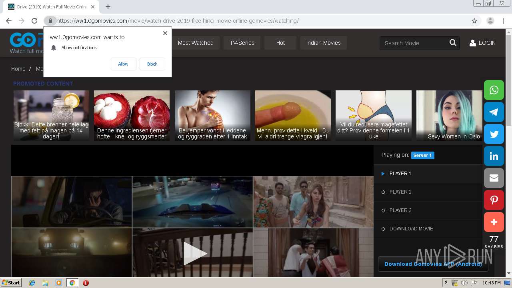This screenshot has height=288, width=512.
Task: Allow notifications from ww1.0gomovies.com
Action: [x=123, y=64]
